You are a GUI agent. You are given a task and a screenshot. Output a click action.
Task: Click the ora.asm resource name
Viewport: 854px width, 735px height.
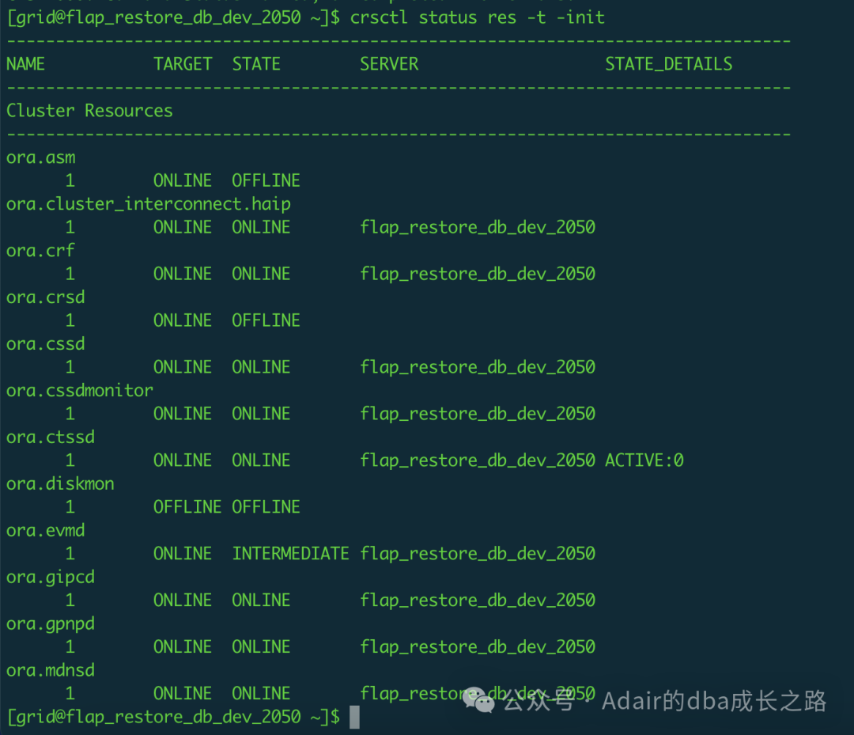pos(41,157)
